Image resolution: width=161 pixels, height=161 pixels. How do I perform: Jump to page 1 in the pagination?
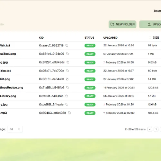coord(156,129)
